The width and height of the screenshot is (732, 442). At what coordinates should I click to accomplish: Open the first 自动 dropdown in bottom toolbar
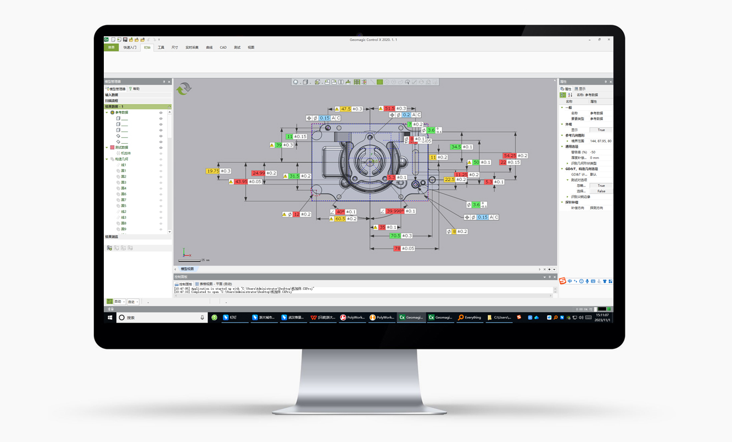point(119,302)
